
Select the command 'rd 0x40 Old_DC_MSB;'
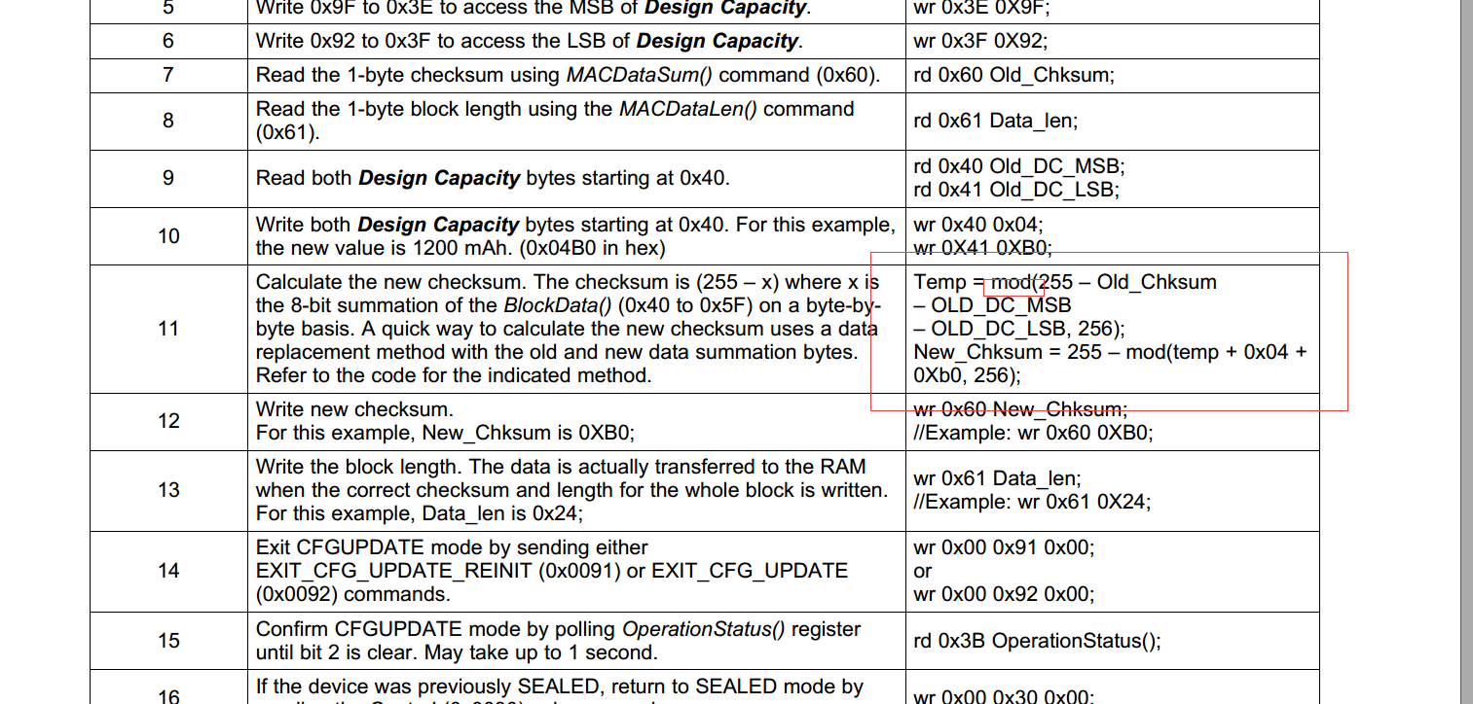point(1020,166)
